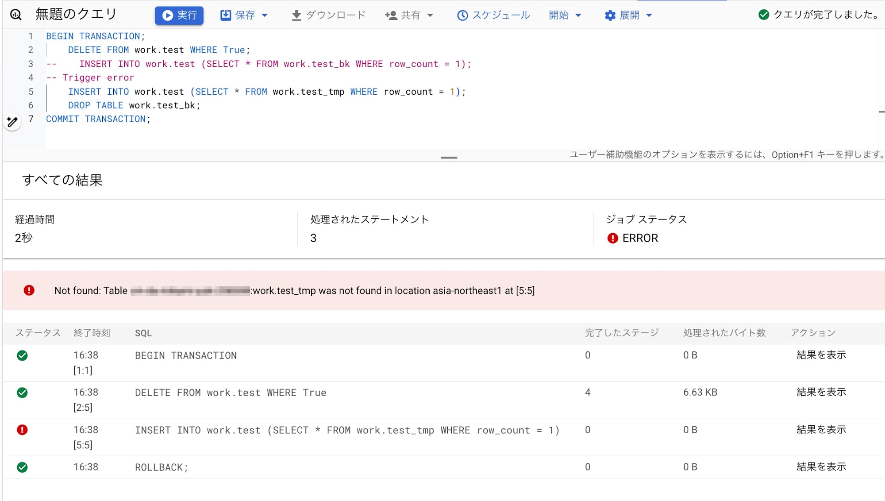
Task: Expand the 共有 dropdown arrow
Action: 430,15
